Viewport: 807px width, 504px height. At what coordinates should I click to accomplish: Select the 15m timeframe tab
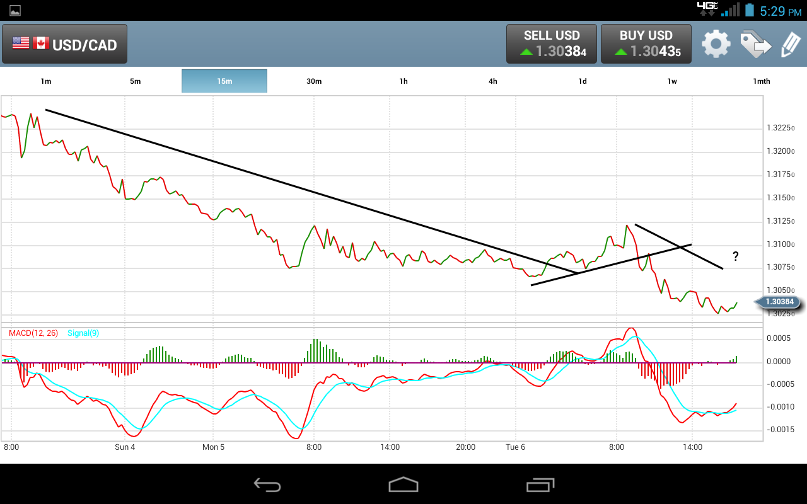[x=224, y=81]
